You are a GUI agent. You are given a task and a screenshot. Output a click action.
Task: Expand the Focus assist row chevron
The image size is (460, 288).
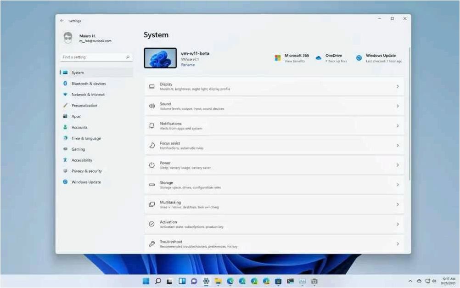(x=398, y=145)
